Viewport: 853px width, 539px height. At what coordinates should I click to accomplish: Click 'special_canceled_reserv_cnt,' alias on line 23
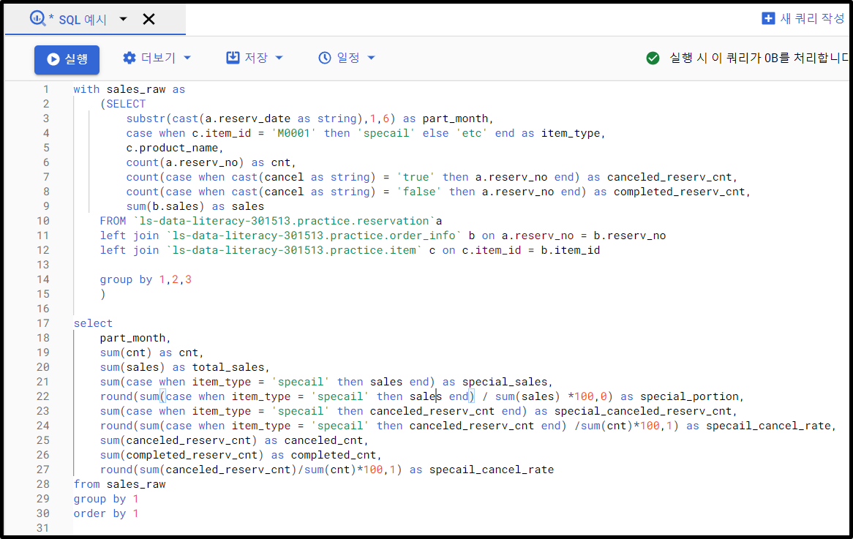pyautogui.click(x=646, y=411)
